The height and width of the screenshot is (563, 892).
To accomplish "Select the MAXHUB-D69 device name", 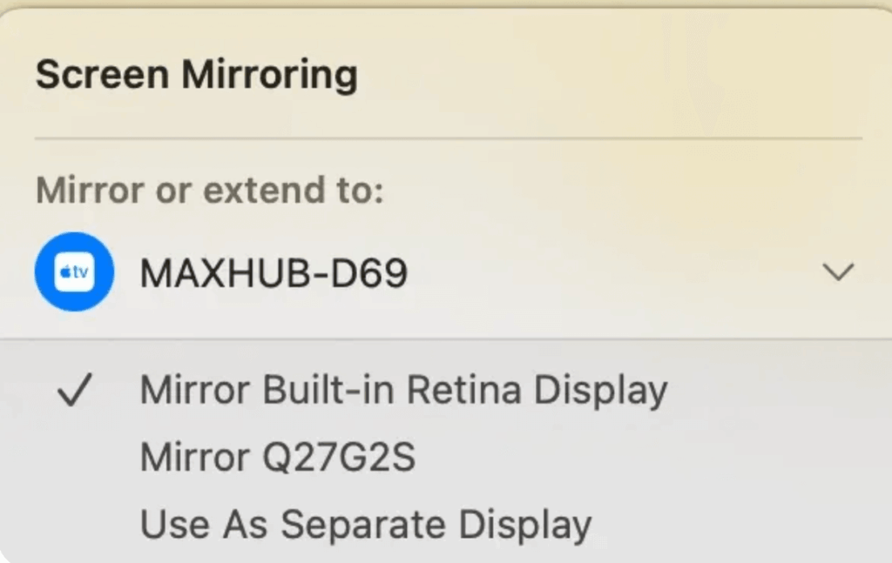I will 273,274.
